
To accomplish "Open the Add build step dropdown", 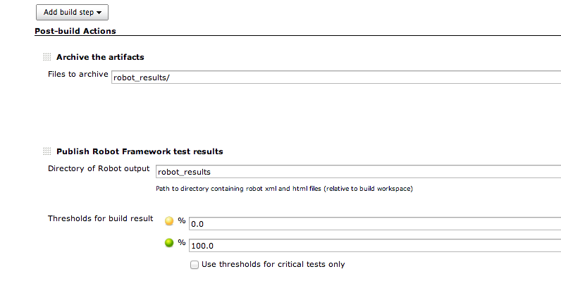I will click(71, 12).
